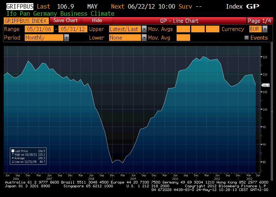Click the Ifo Pan Germany Business Climate title

tap(60, 13)
